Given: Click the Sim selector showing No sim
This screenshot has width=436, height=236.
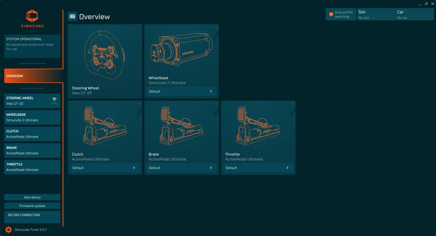Looking at the screenshot, I should (x=376, y=14).
